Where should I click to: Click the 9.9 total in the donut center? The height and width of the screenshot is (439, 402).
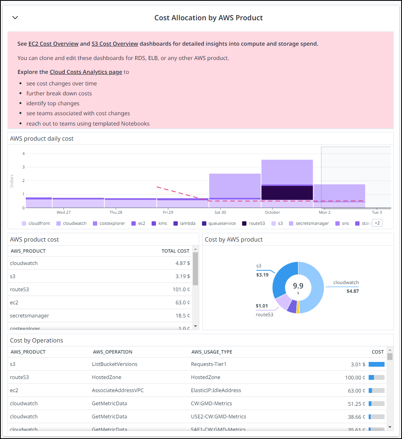[298, 286]
